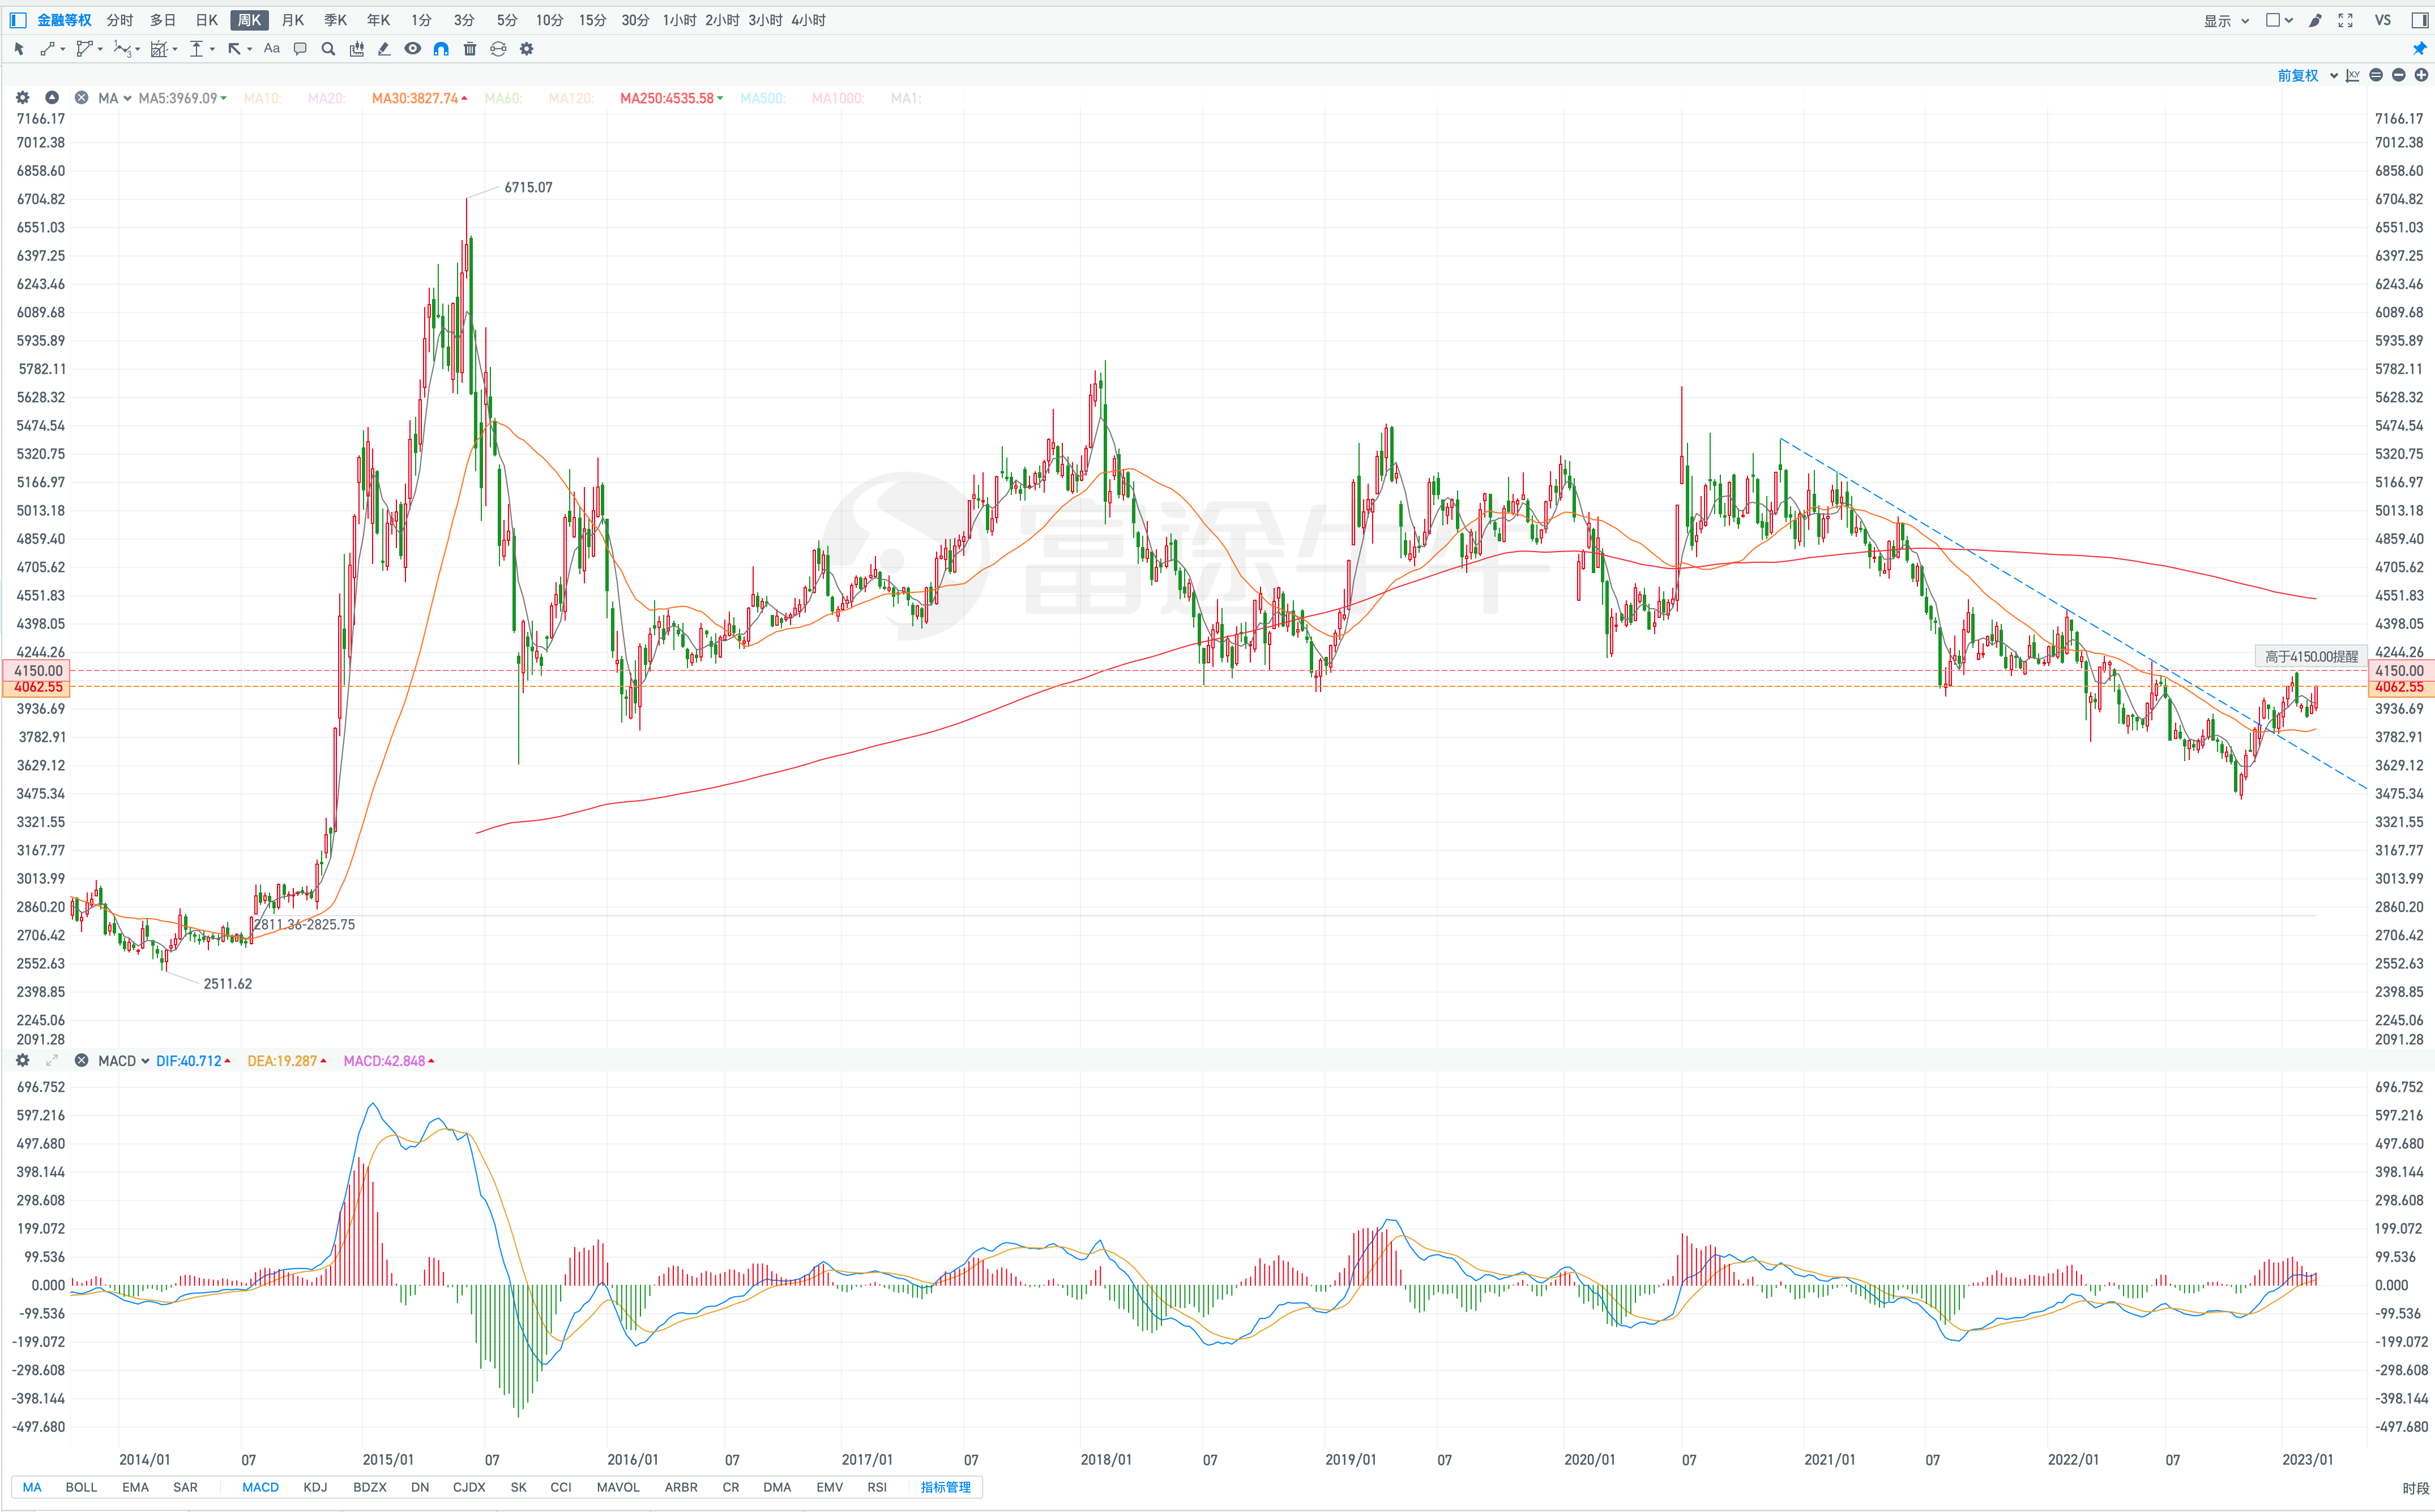Screen dimensions: 2435x1512
Task: Delete drawings with the trash icon
Action: coord(470,49)
